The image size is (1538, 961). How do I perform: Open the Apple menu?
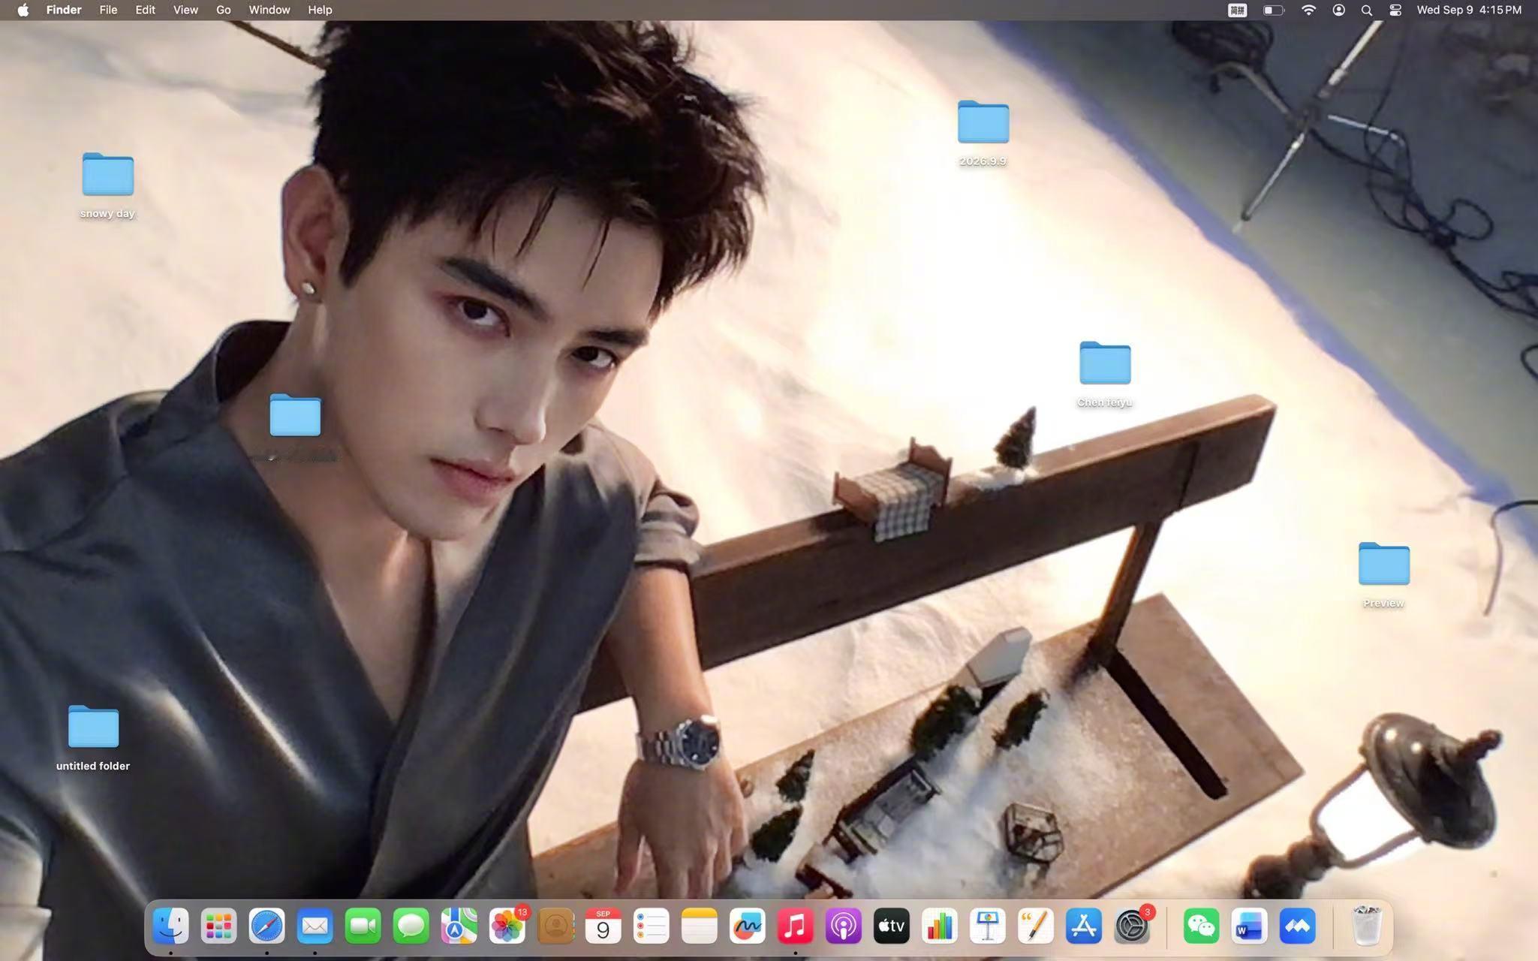pyautogui.click(x=23, y=10)
